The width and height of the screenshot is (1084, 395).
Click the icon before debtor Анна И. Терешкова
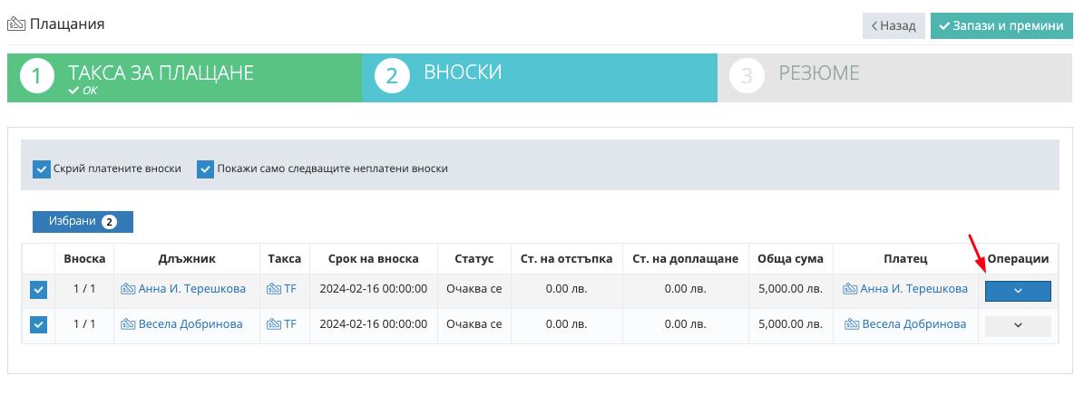[x=128, y=289]
